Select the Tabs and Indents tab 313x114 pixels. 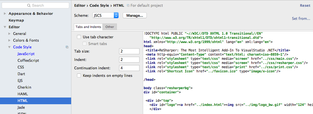coord(88,27)
